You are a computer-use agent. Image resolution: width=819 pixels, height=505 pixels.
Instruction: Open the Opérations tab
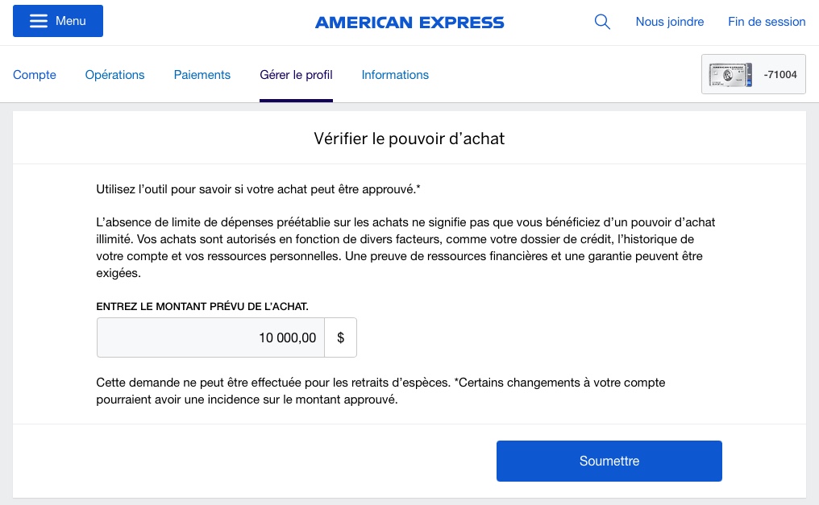pyautogui.click(x=114, y=74)
